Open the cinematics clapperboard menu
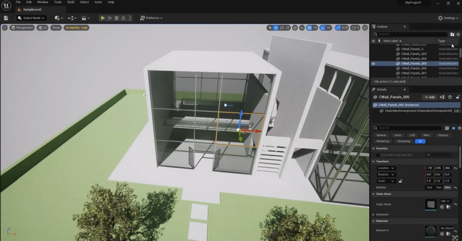The height and width of the screenshot is (241, 462). pos(85,18)
